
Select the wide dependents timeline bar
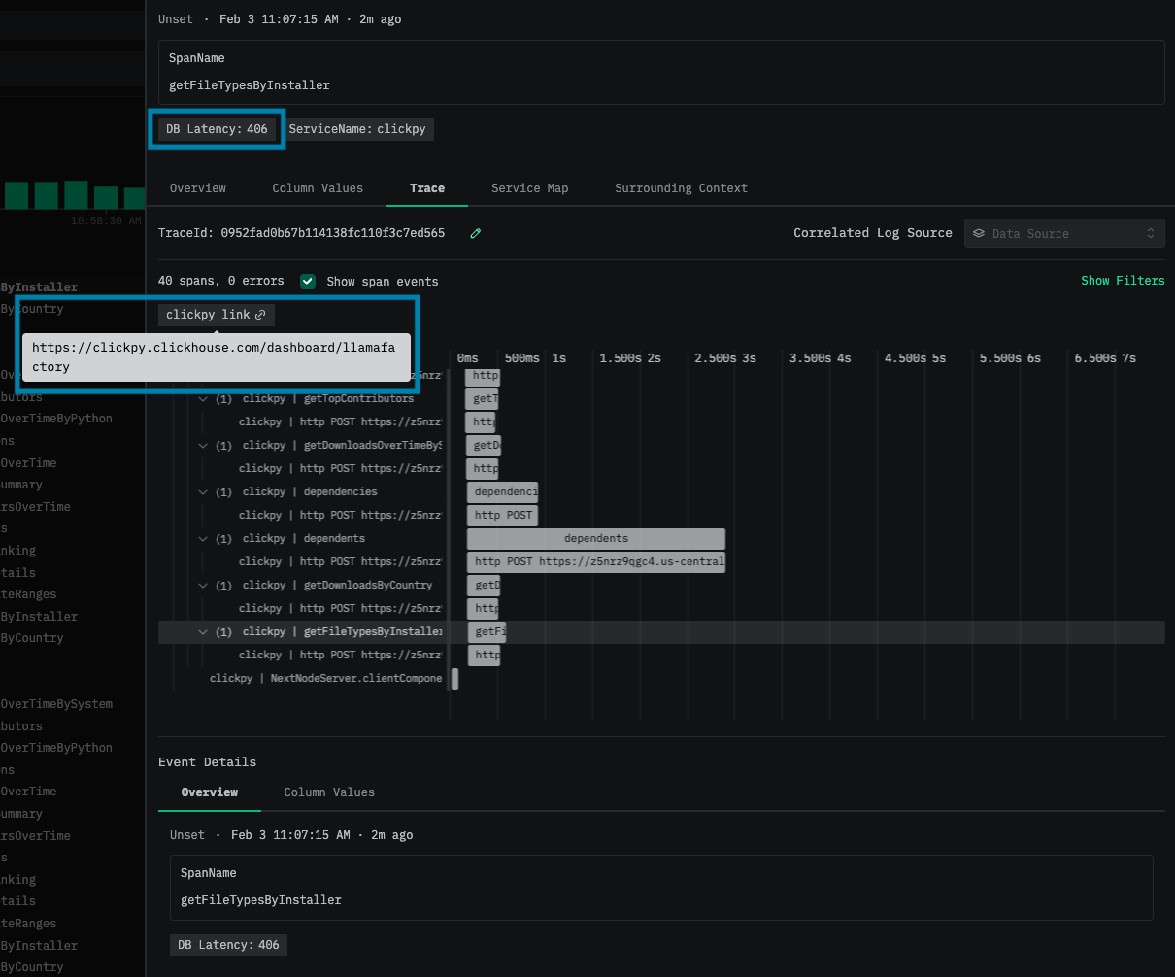595,538
